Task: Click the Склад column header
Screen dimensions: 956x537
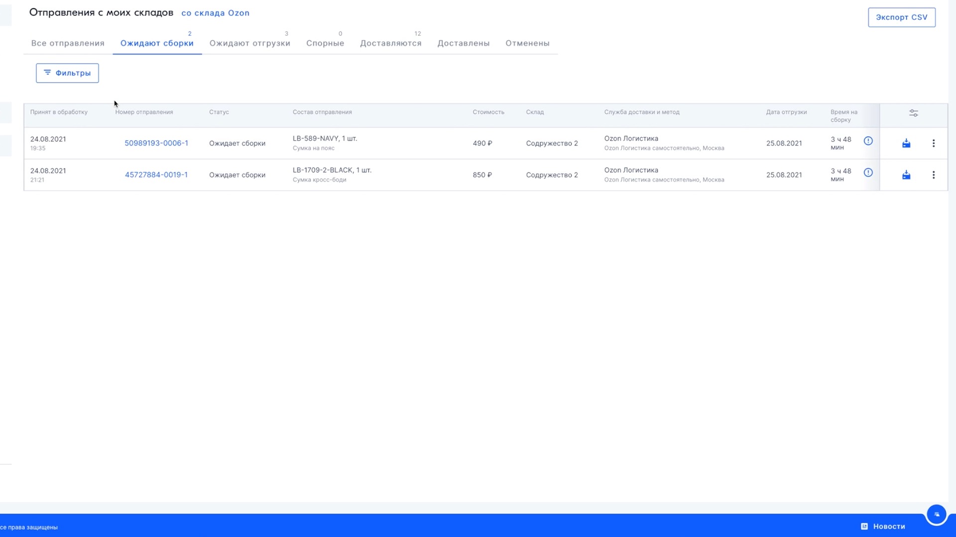Action: point(535,112)
